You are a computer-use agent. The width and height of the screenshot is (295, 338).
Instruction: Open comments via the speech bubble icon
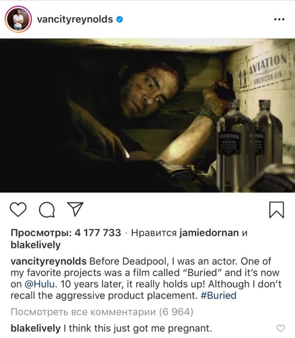tap(47, 209)
